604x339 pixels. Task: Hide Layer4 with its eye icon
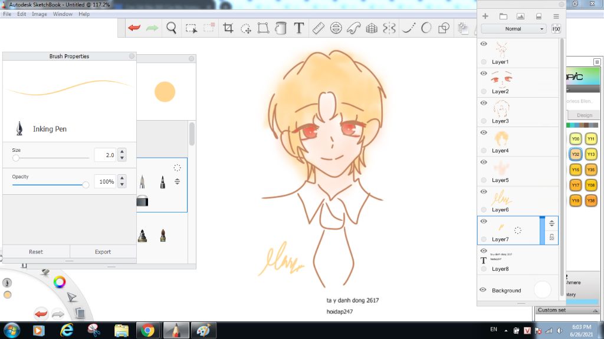point(484,132)
